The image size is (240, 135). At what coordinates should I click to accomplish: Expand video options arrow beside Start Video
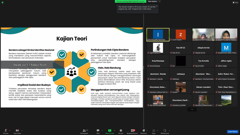coord(22,130)
